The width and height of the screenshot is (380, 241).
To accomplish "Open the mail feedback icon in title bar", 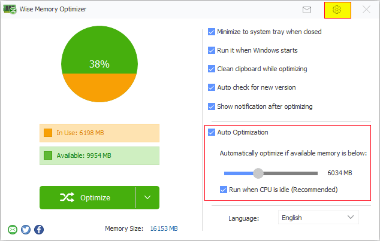I will tap(307, 10).
